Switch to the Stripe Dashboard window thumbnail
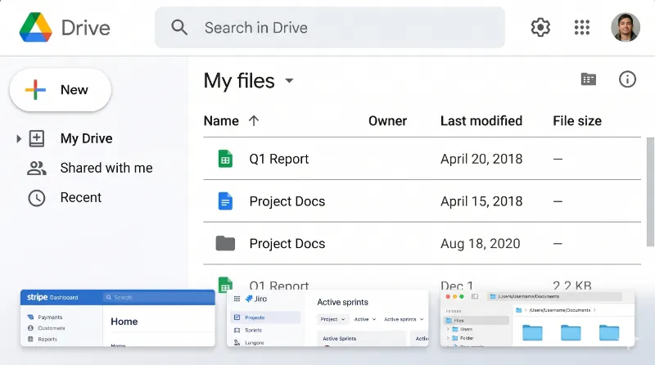Viewport: 655px width, 365px height. [x=118, y=318]
